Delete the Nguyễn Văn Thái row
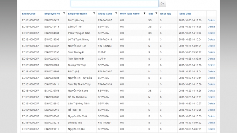Screen dimensions: 237x133 (x=211, y=116)
